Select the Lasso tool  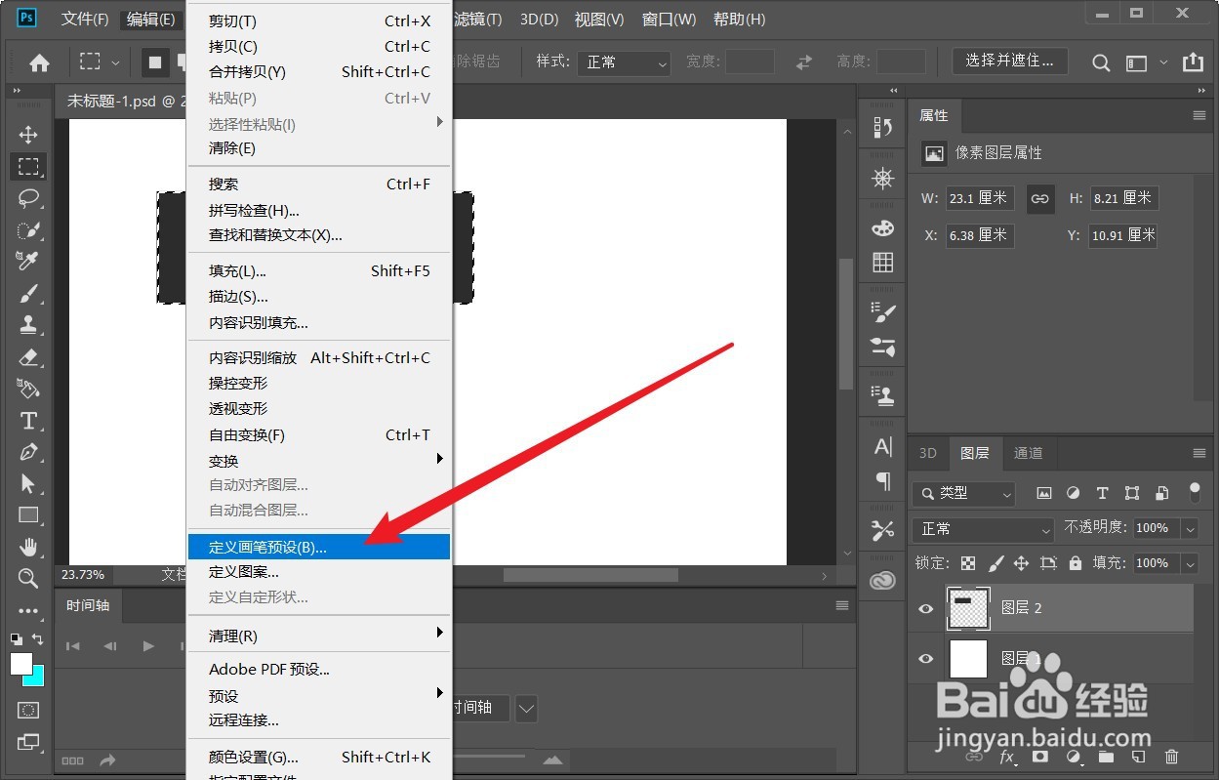click(28, 198)
